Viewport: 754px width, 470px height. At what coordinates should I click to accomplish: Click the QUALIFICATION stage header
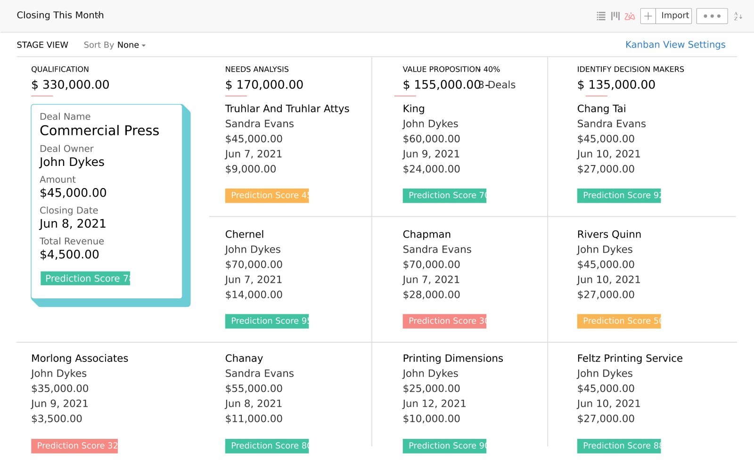click(60, 69)
